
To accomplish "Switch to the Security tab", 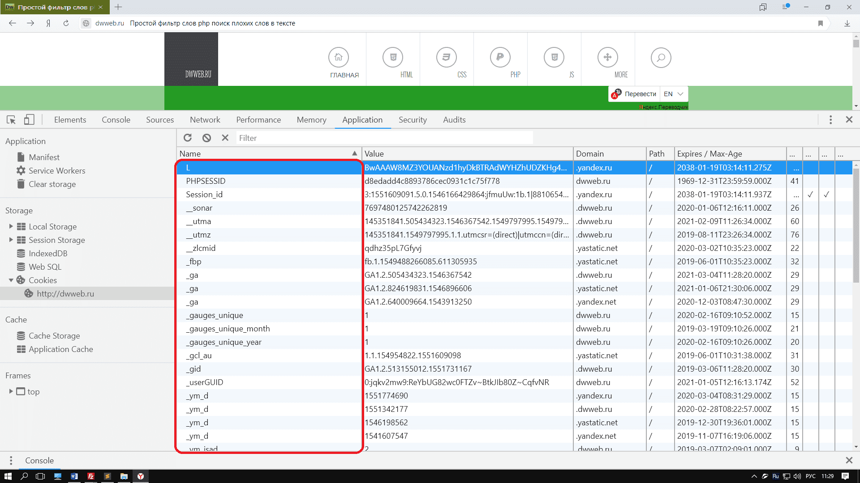I will click(413, 119).
